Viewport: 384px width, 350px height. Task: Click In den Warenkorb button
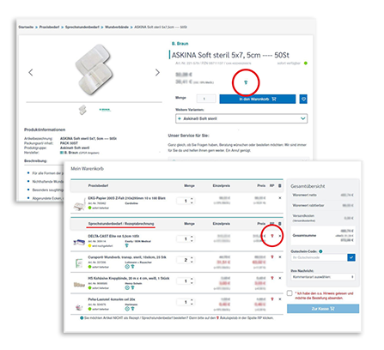tap(258, 99)
